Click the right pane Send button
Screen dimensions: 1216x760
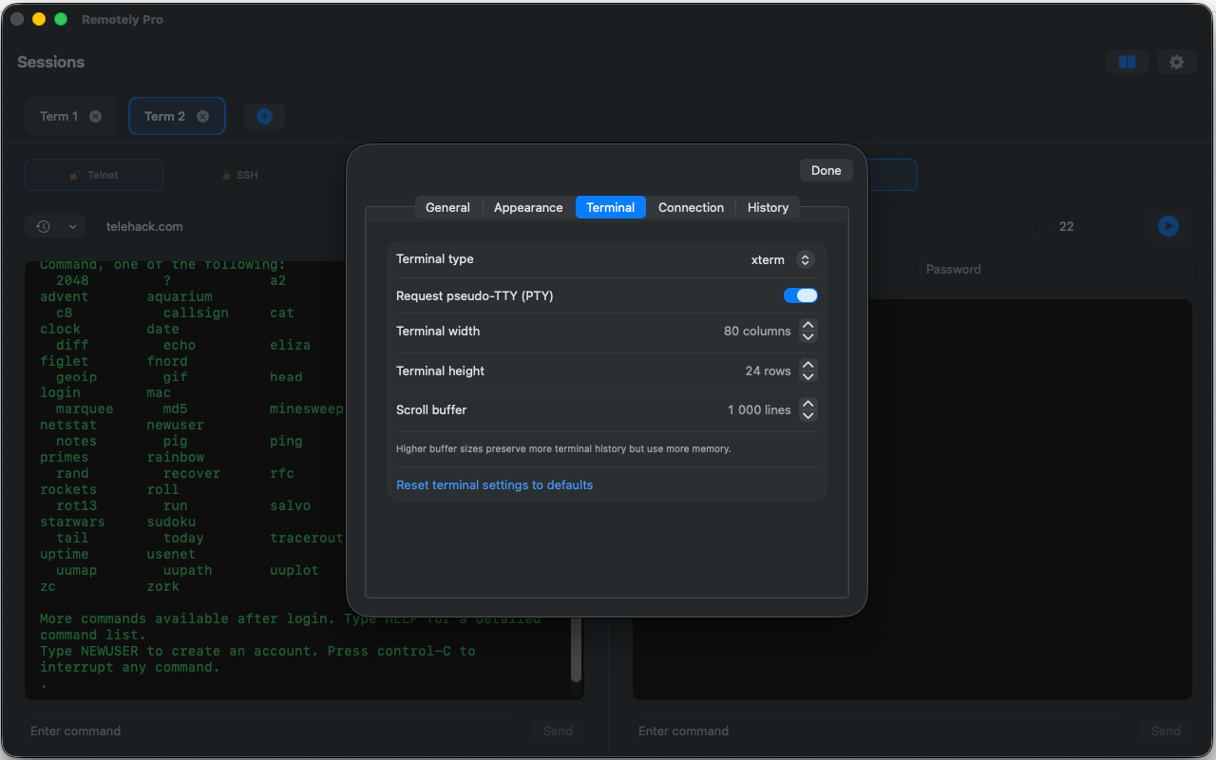[1166, 731]
